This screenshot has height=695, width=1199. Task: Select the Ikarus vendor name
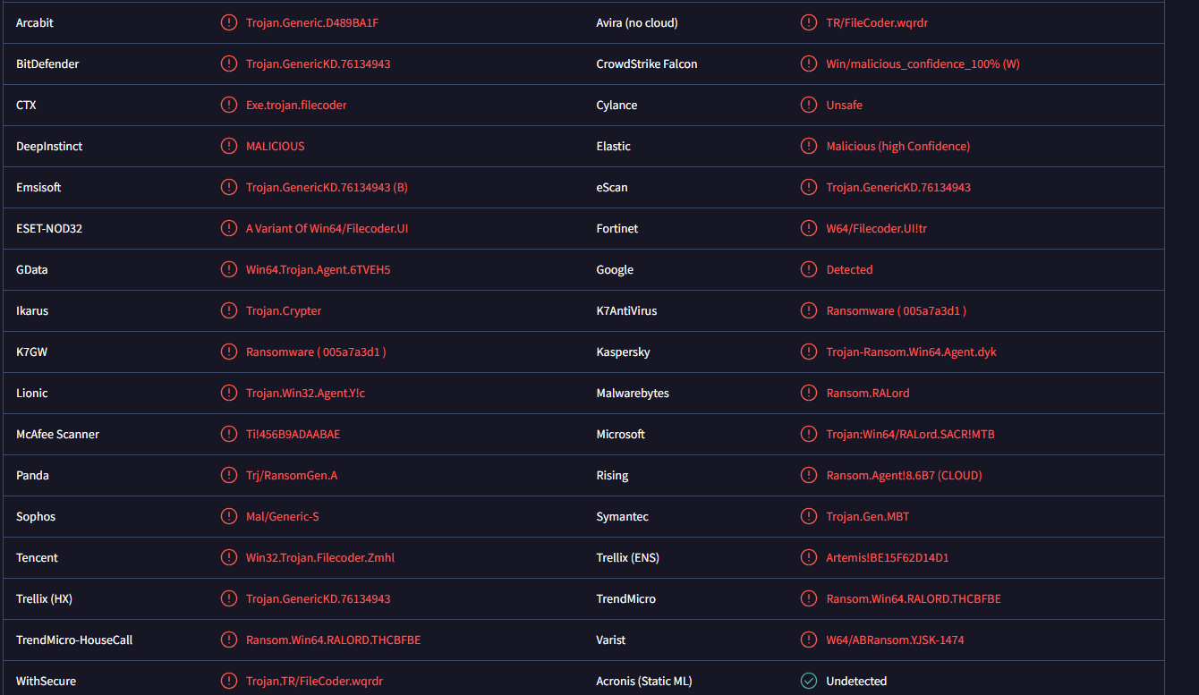tap(32, 310)
